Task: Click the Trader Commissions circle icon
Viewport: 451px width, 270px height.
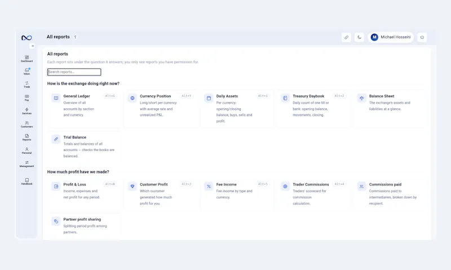Action: [285, 187]
